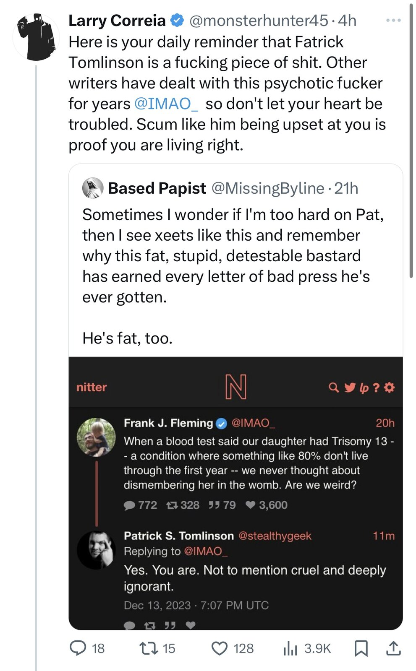This screenshot has width=416, height=671.
Task: Click the page scrollbar thumb
Action: (x=411, y=140)
